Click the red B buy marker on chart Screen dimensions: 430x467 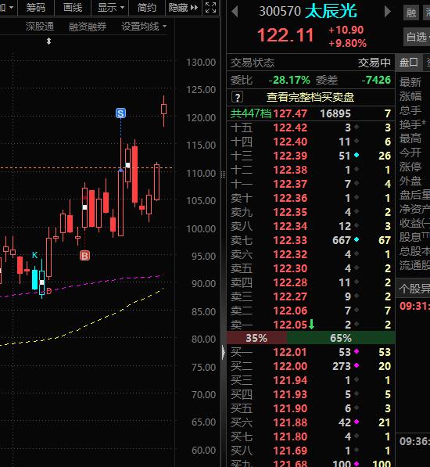[x=84, y=256]
